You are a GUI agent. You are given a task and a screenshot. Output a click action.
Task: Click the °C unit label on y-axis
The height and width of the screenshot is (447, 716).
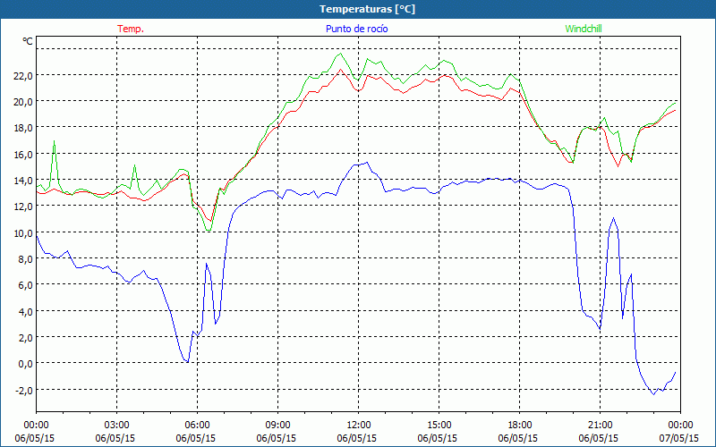28,41
